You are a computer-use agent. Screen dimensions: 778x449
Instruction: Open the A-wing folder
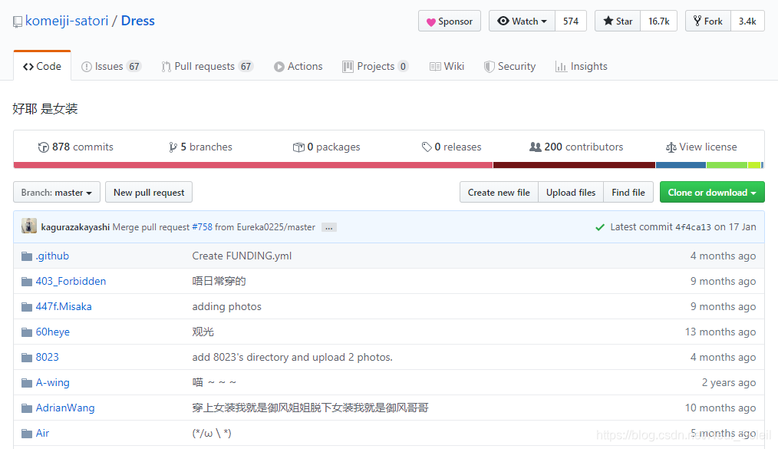click(x=53, y=382)
